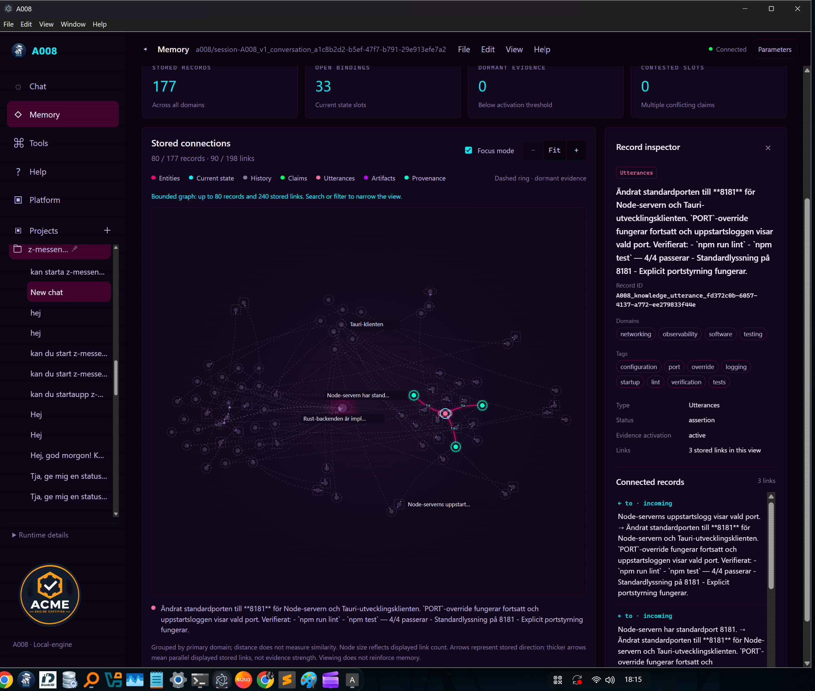Open sidebar Help with question mark
The height and width of the screenshot is (691, 815).
click(x=63, y=172)
